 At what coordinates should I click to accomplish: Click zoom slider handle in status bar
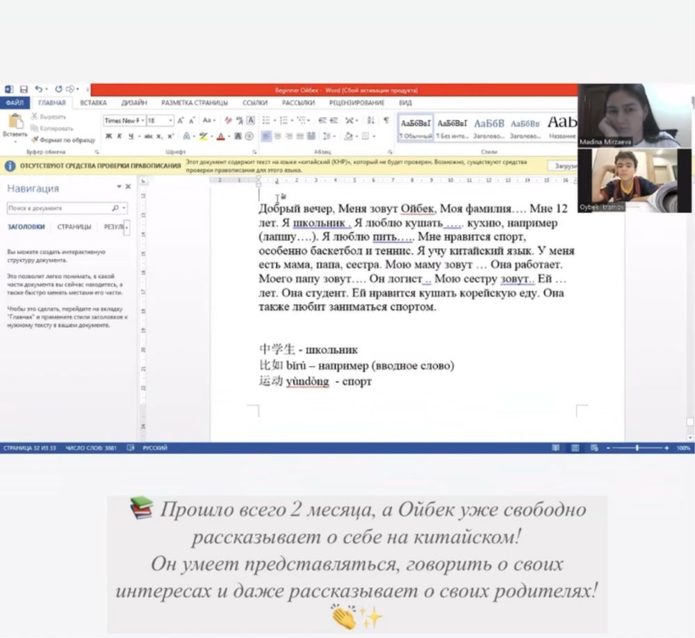pyautogui.click(x=637, y=448)
